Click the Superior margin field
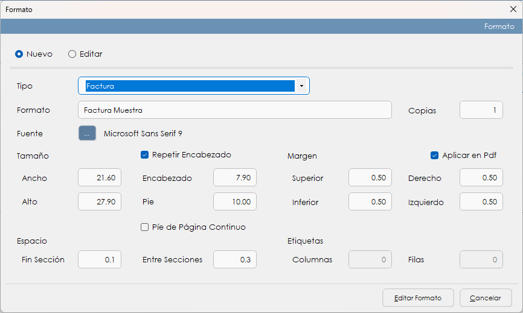This screenshot has width=523, height=313. pos(370,178)
